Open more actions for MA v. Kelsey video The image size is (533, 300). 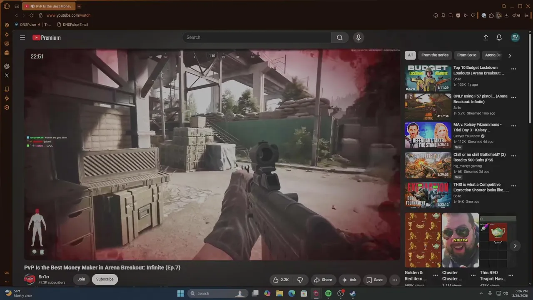pos(513,126)
